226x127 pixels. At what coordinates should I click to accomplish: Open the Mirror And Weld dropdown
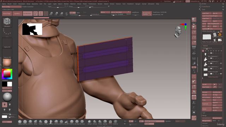pyautogui.click(x=121, y=12)
